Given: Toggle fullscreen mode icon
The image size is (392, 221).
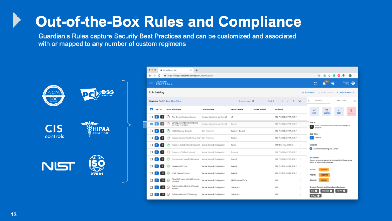Looking at the screenshot, I should coord(315,83).
